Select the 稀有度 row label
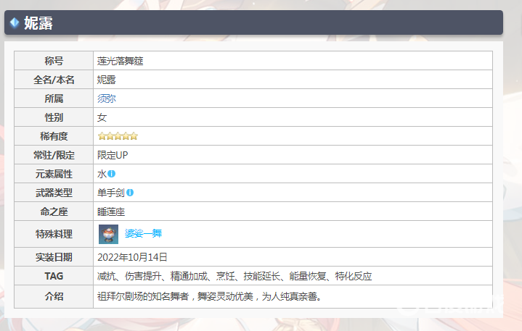This screenshot has height=331, width=522. [54, 136]
